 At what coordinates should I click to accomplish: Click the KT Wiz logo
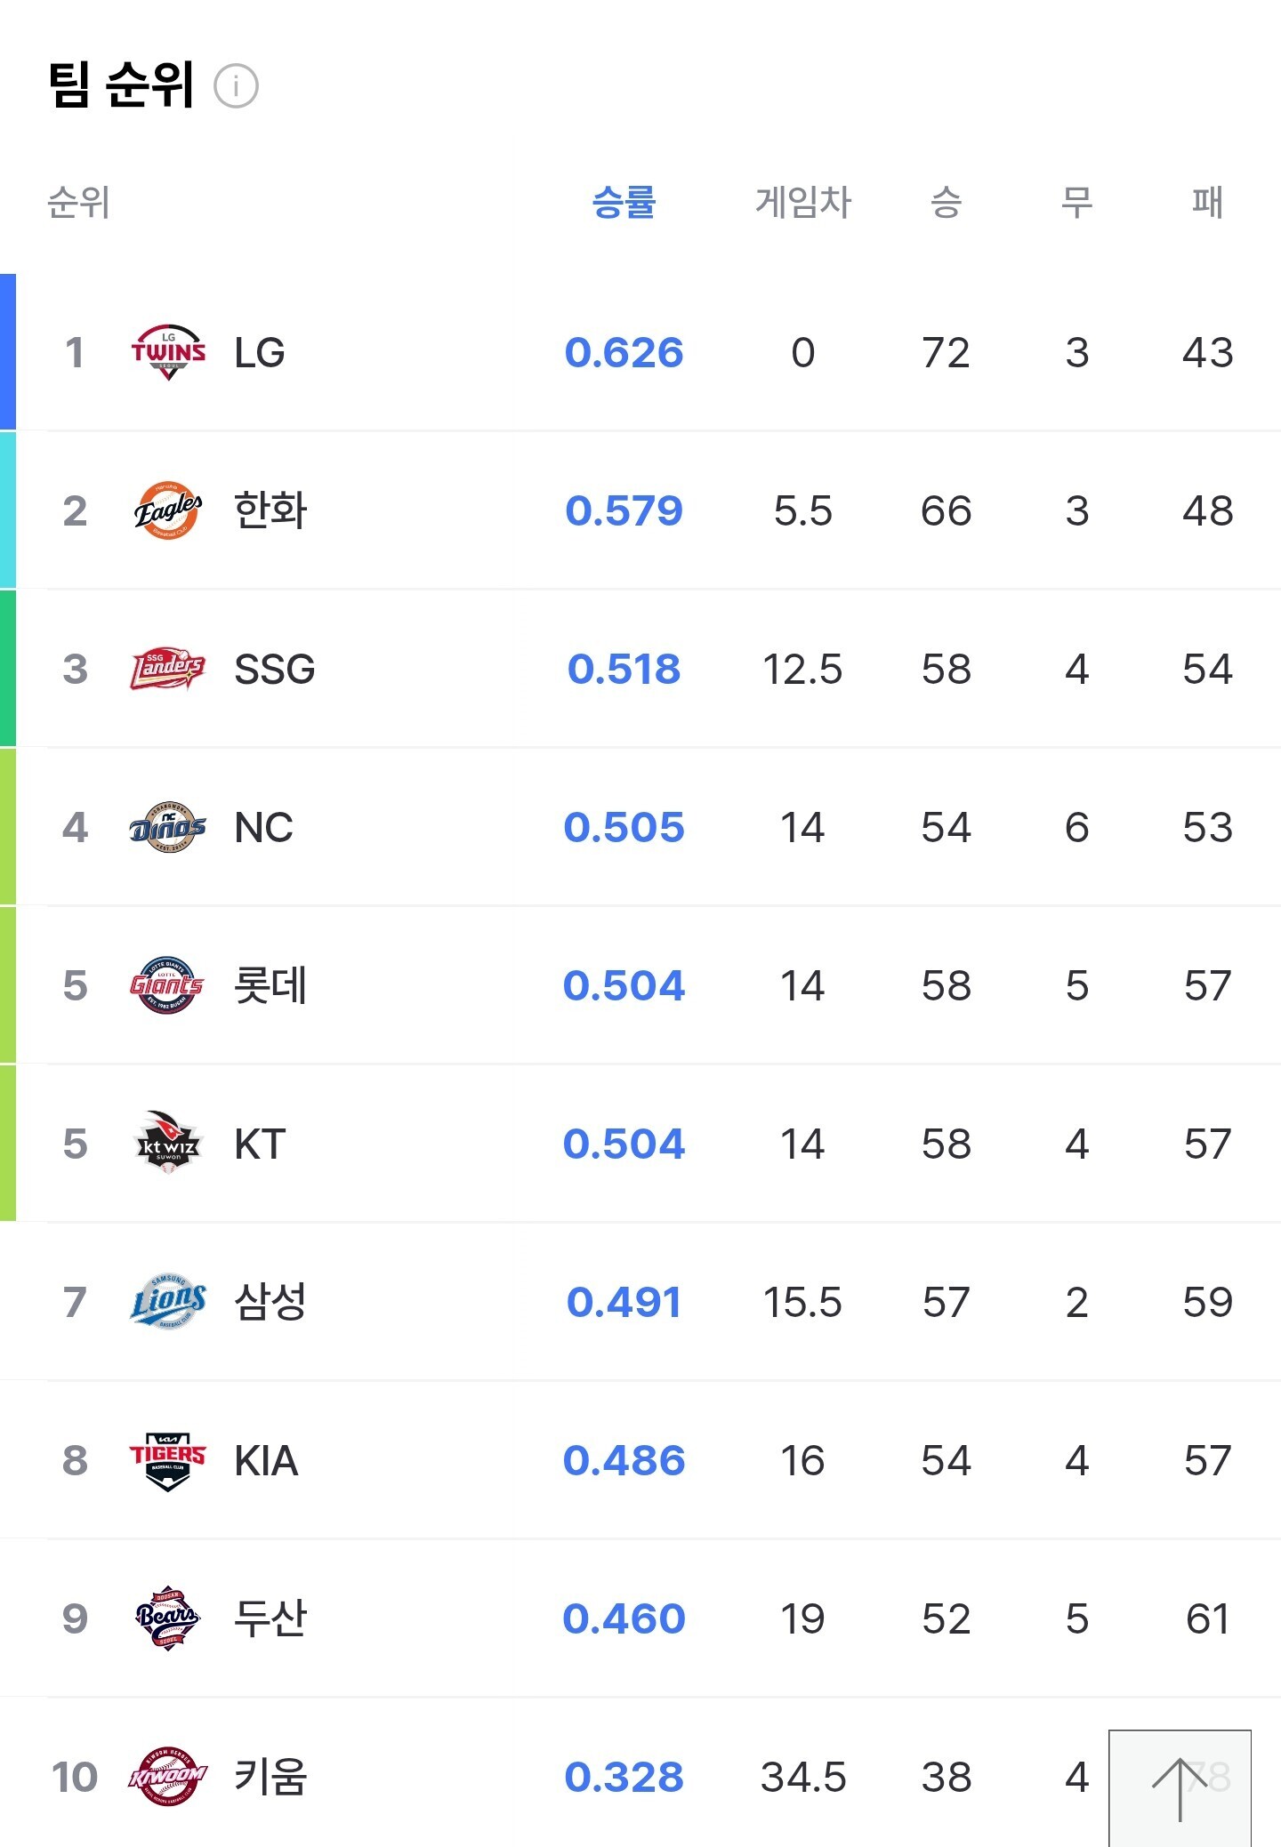pyautogui.click(x=168, y=1144)
